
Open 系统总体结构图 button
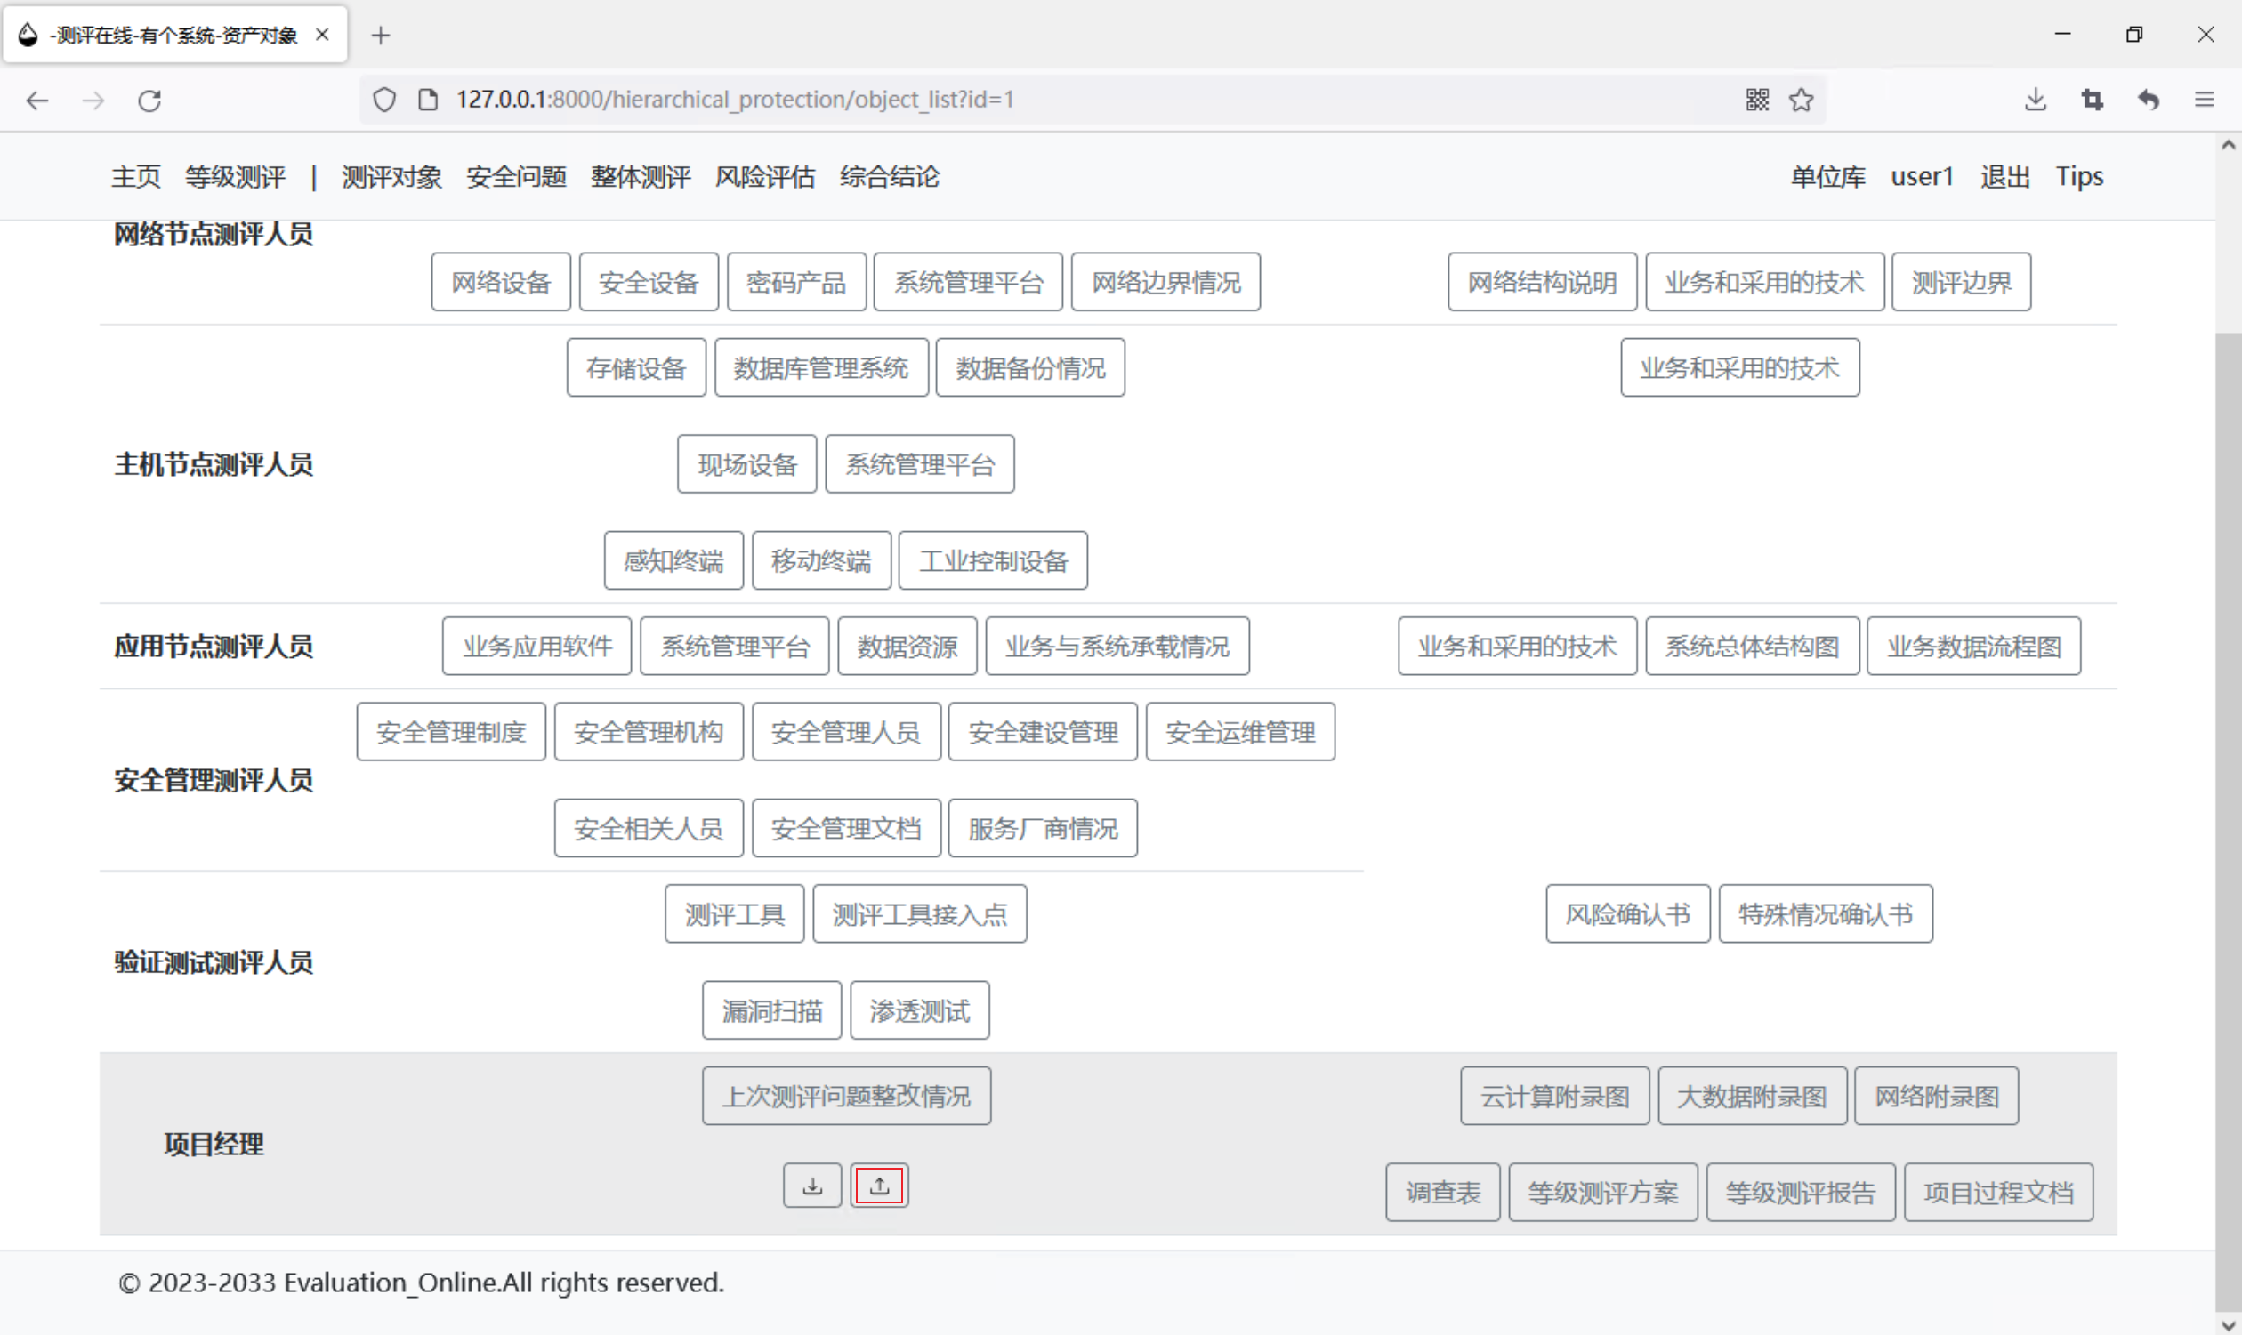[x=1753, y=646]
